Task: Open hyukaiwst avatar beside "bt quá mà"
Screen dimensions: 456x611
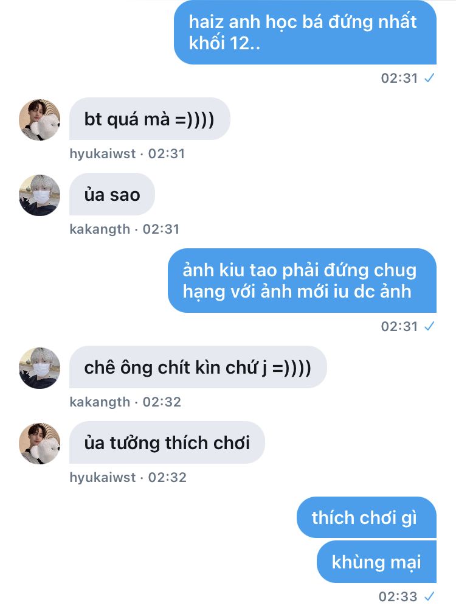Action: pyautogui.click(x=40, y=119)
